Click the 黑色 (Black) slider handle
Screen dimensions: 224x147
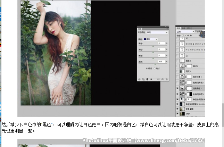pyautogui.click(x=154, y=64)
